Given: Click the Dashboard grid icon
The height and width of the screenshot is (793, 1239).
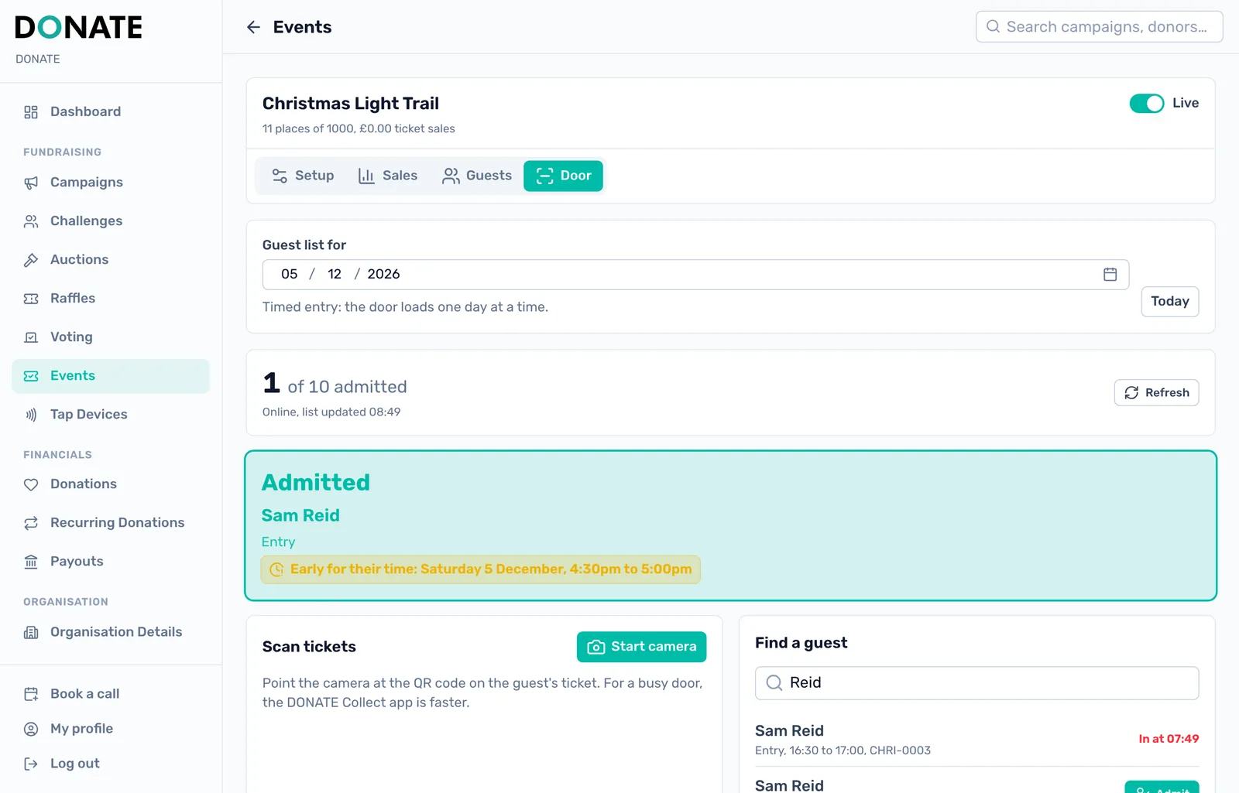Looking at the screenshot, I should point(31,112).
